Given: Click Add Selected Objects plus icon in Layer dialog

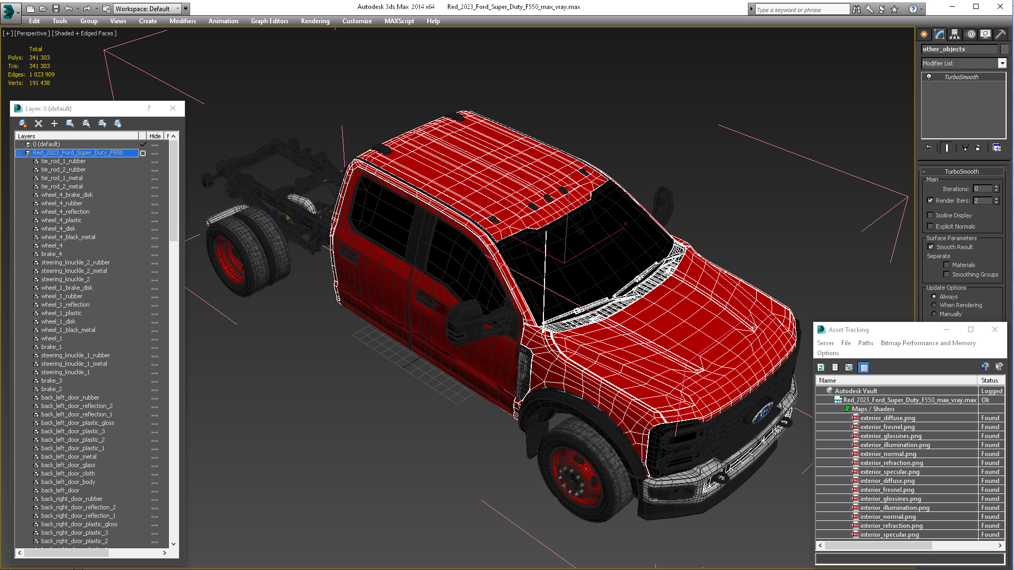Looking at the screenshot, I should pos(54,123).
